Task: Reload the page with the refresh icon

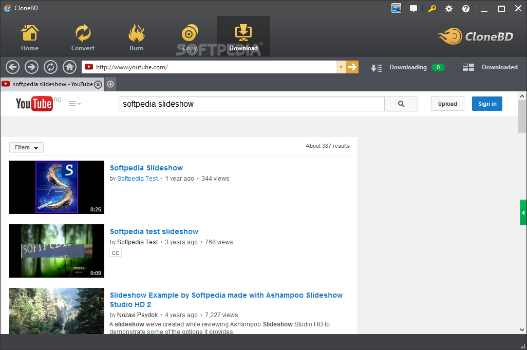Action: (x=50, y=67)
